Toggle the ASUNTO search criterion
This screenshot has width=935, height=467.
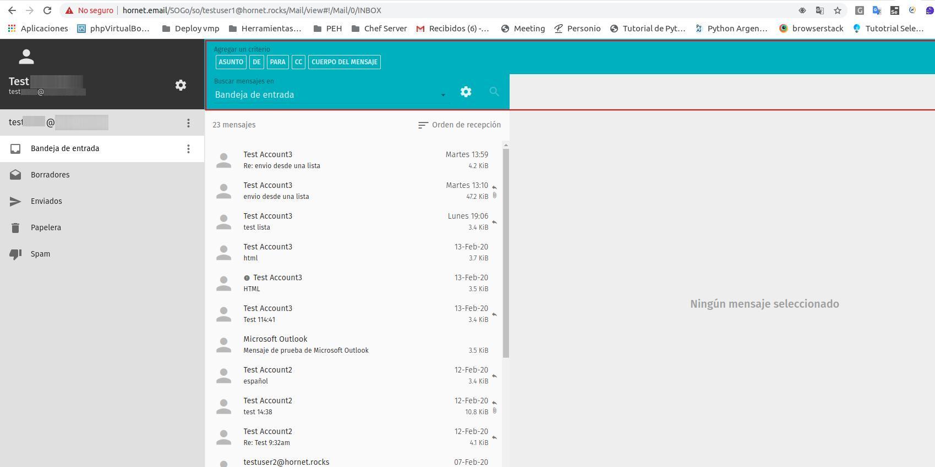(x=231, y=62)
